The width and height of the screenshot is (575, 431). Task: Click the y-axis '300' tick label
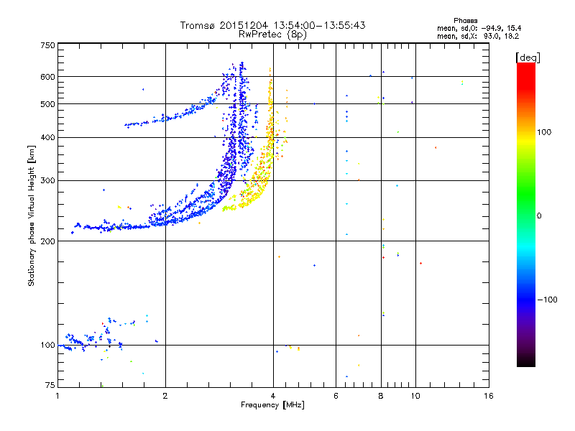coord(47,181)
